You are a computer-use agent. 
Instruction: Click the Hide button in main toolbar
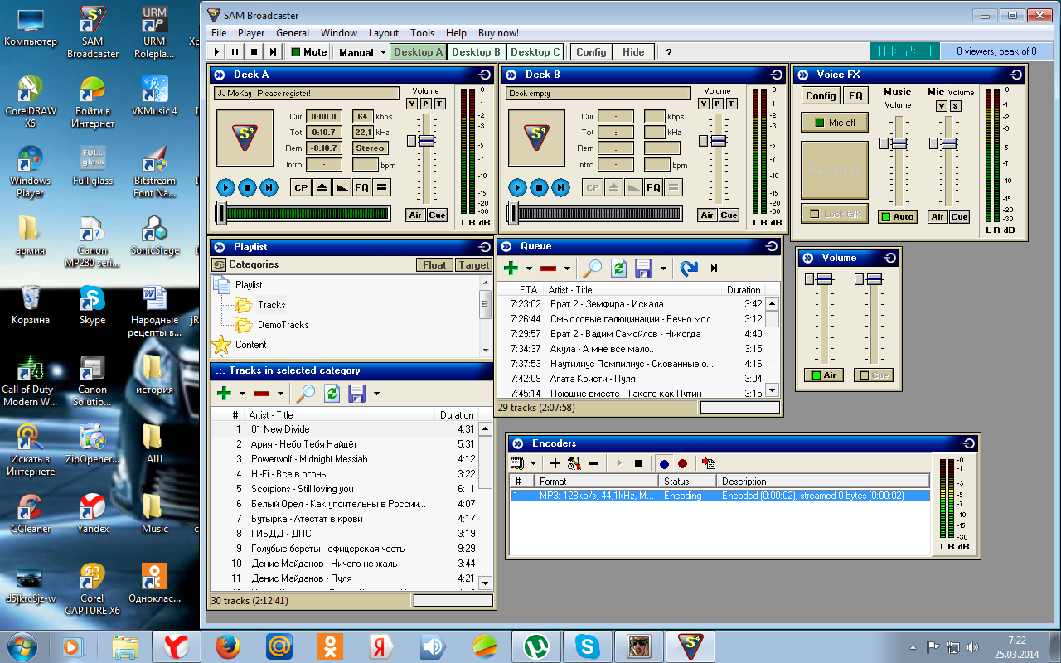click(633, 51)
